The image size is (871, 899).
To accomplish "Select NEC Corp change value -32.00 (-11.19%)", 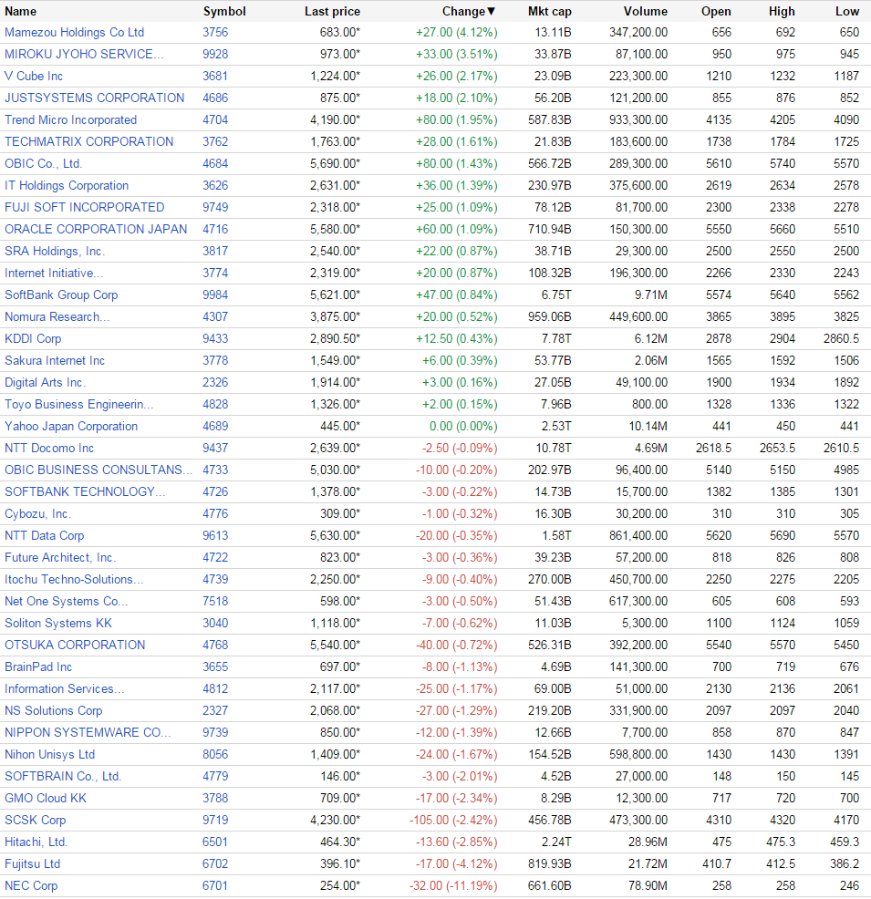I will point(453,886).
